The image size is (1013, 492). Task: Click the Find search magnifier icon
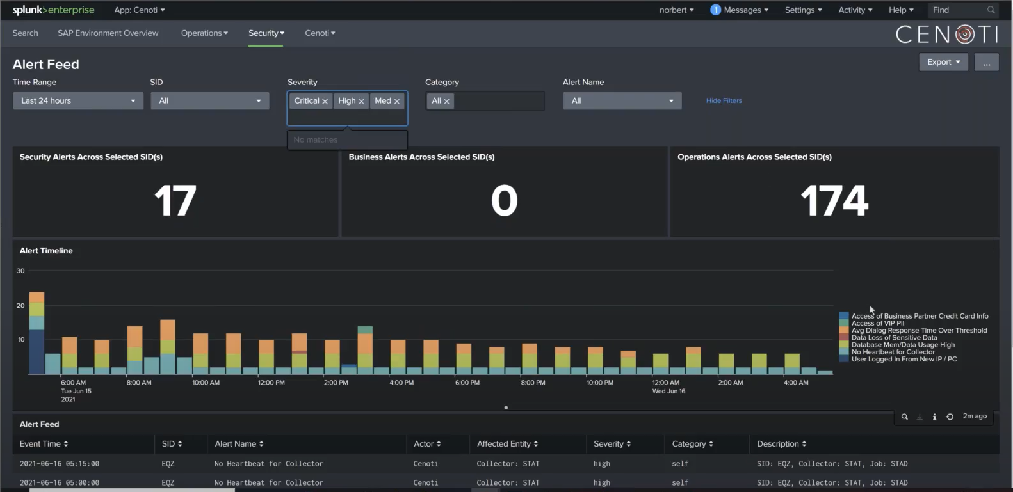pos(991,10)
